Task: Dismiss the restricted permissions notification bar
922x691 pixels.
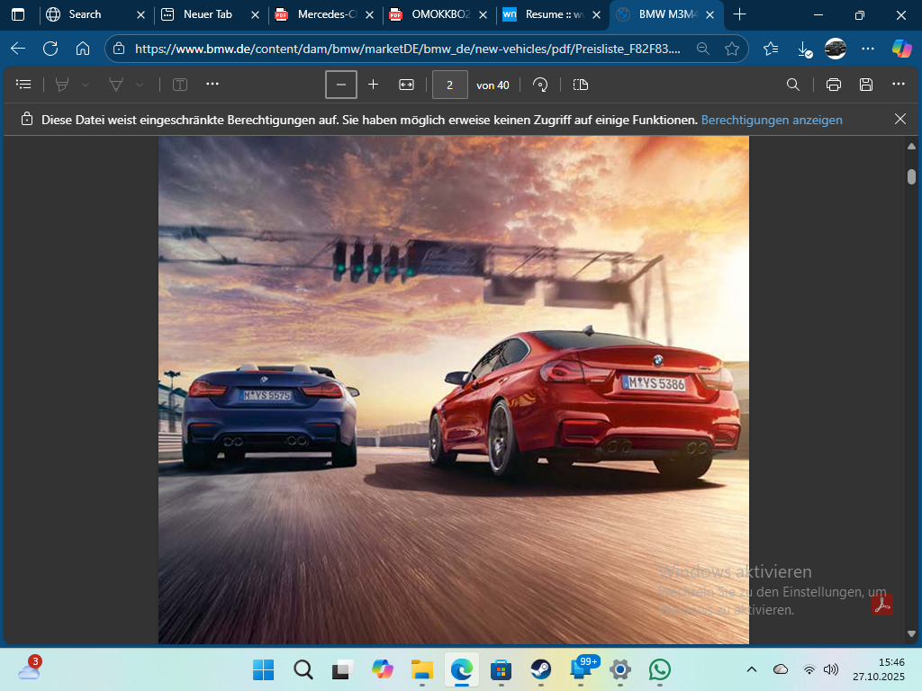Action: pos(900,119)
